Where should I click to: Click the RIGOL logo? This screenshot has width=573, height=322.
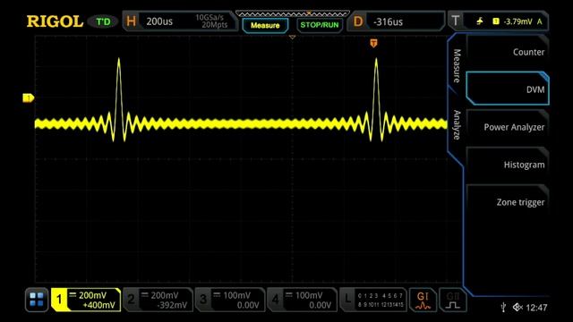[x=55, y=21]
